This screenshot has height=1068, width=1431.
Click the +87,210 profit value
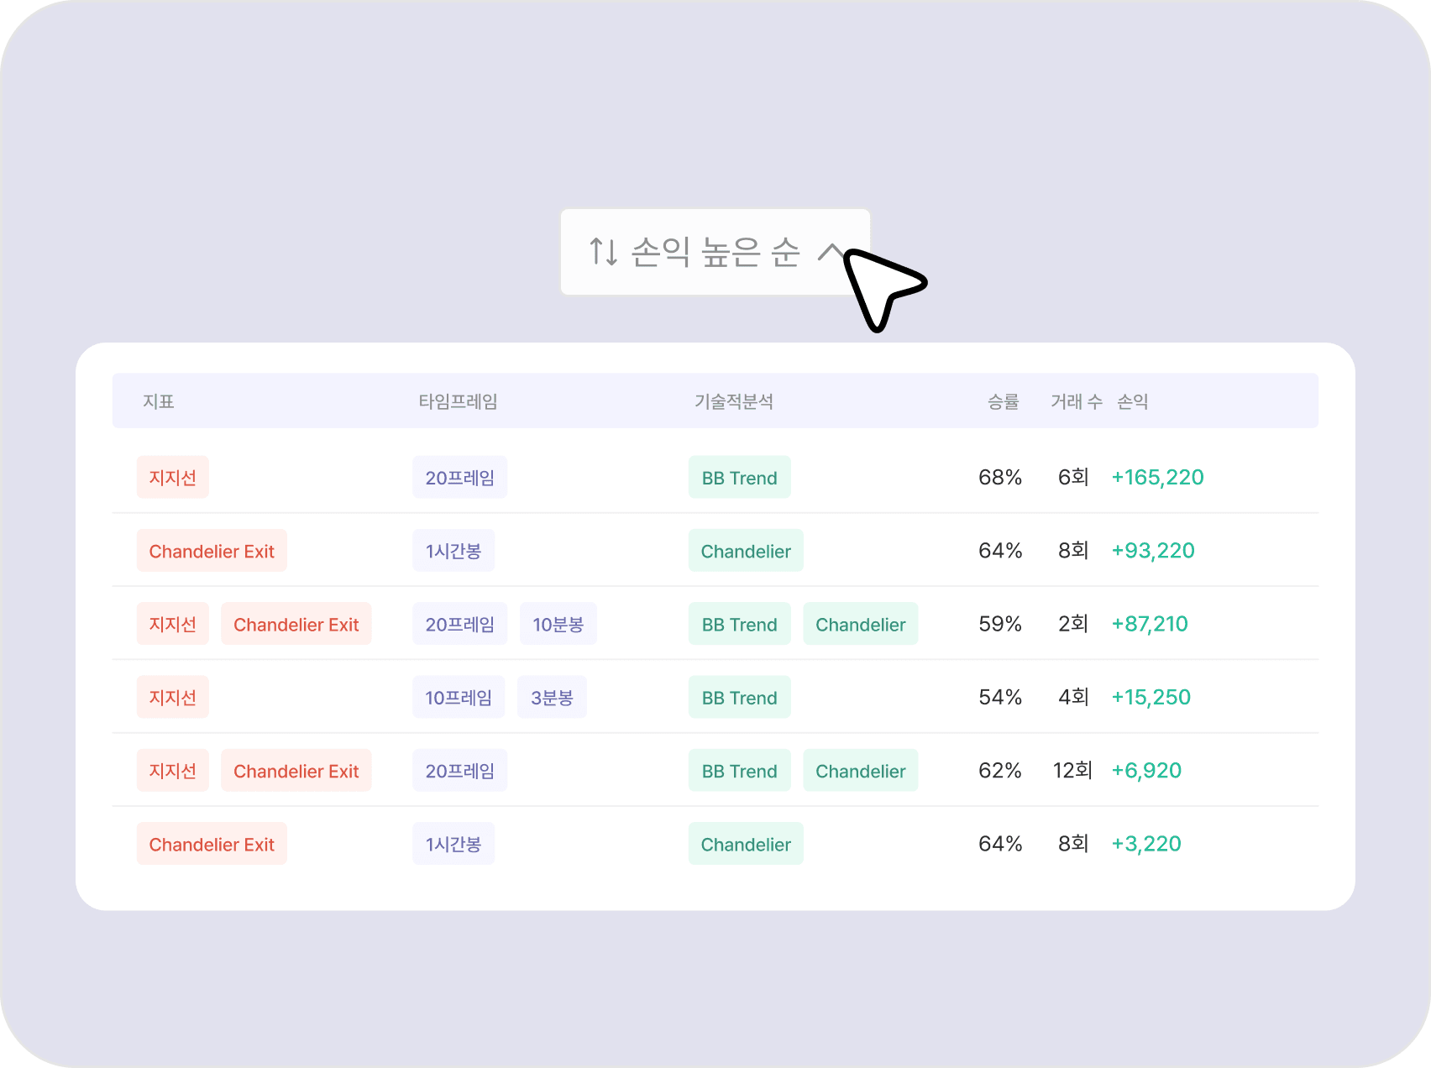click(1150, 623)
